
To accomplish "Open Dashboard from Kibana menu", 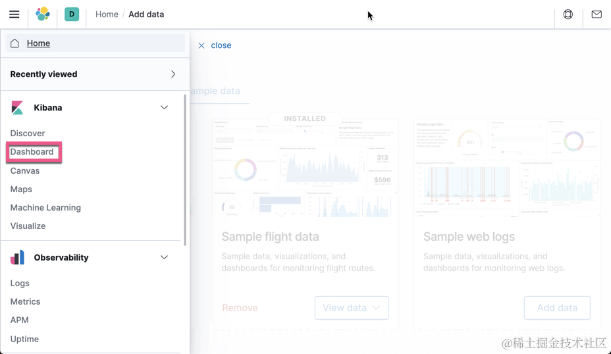I will tap(32, 152).
